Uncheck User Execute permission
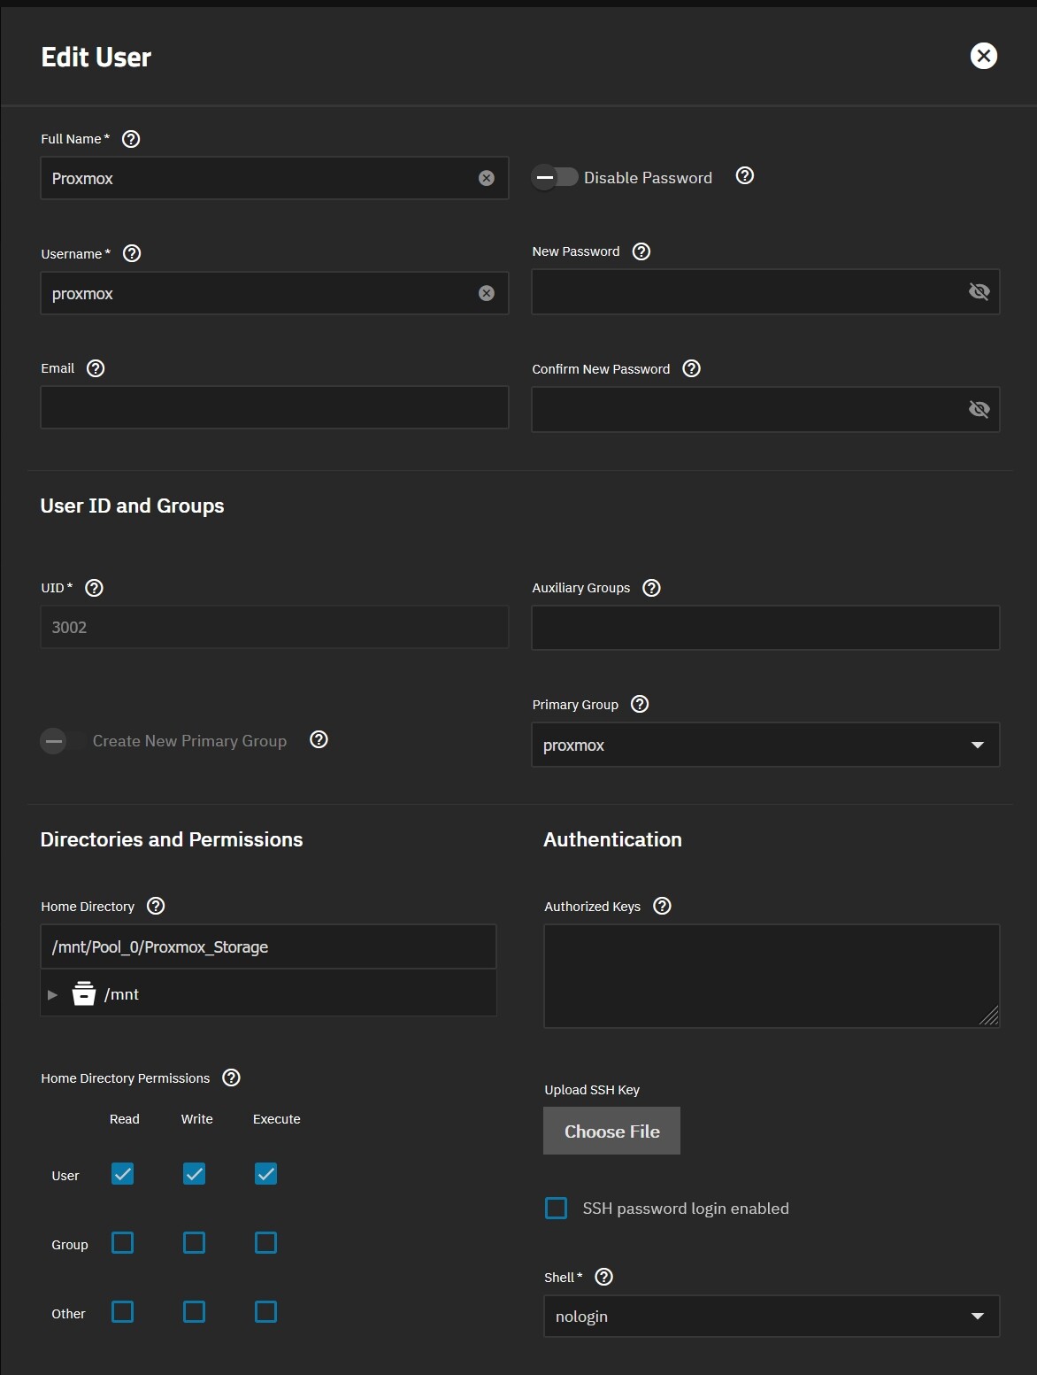 click(x=266, y=1174)
